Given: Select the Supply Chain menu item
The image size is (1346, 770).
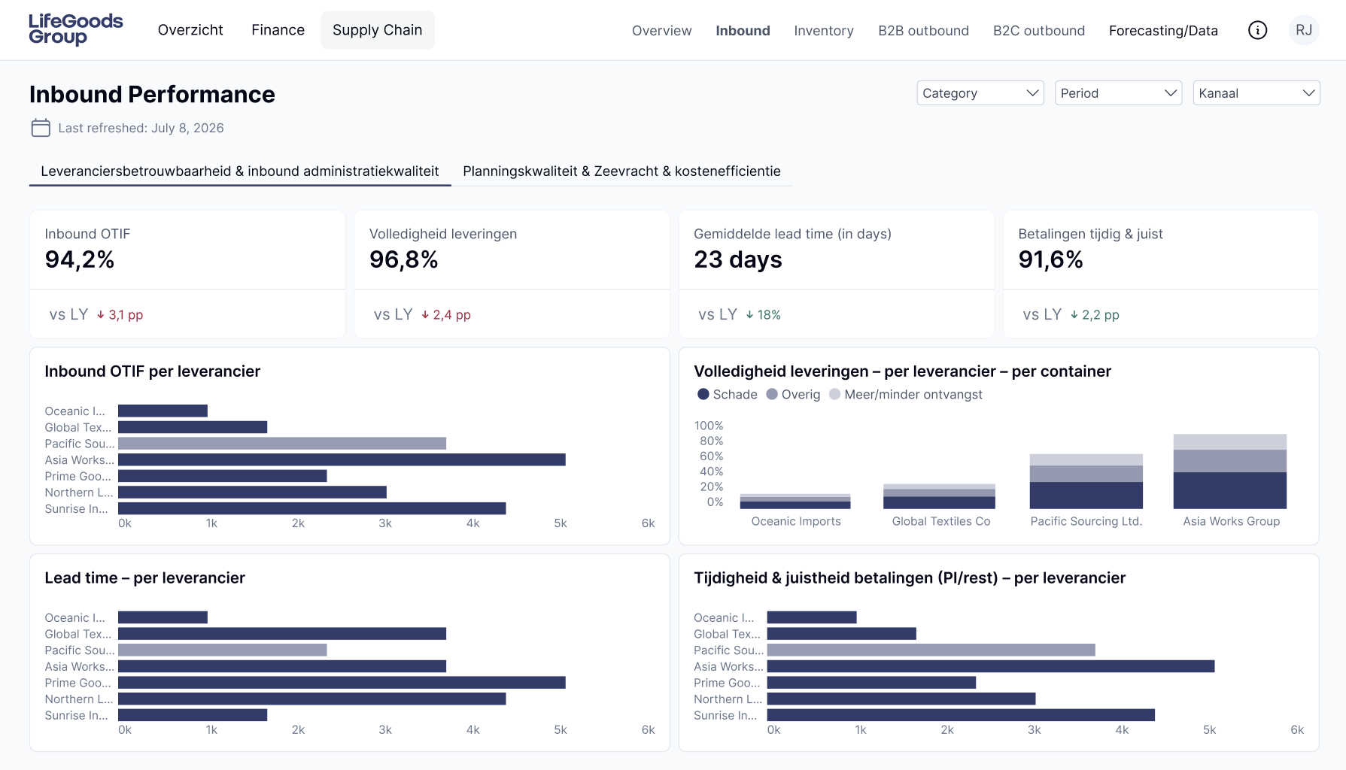Looking at the screenshot, I should point(378,30).
